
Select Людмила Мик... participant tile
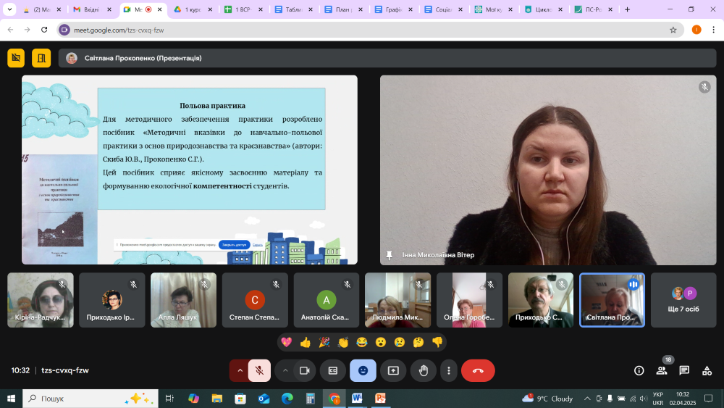(x=398, y=300)
